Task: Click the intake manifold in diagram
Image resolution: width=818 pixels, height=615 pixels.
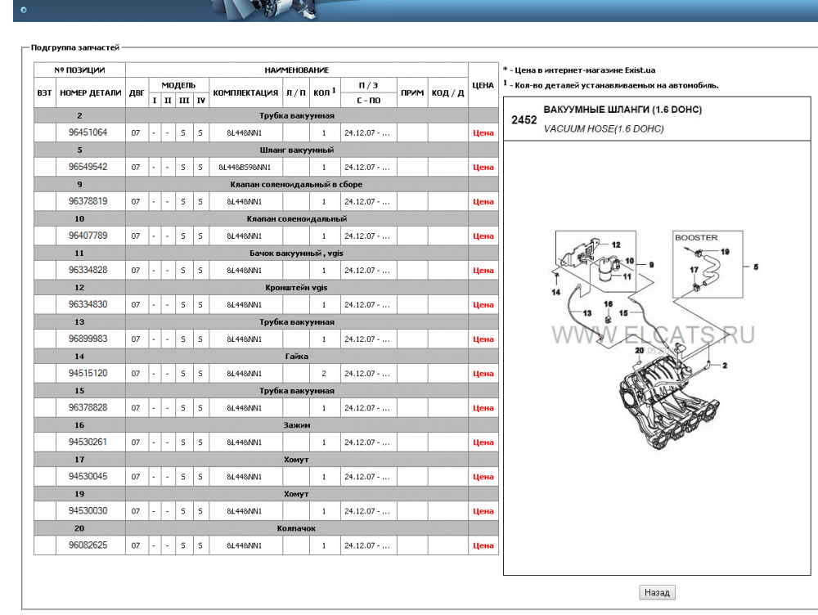Action: (667, 400)
